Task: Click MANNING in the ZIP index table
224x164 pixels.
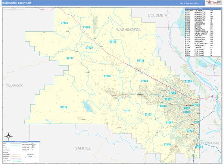Action: click(199, 42)
